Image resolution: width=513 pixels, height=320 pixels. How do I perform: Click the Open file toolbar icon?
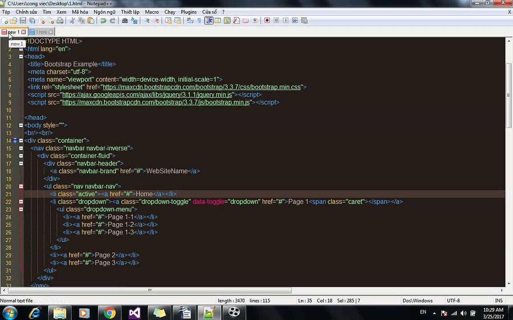(x=13, y=20)
